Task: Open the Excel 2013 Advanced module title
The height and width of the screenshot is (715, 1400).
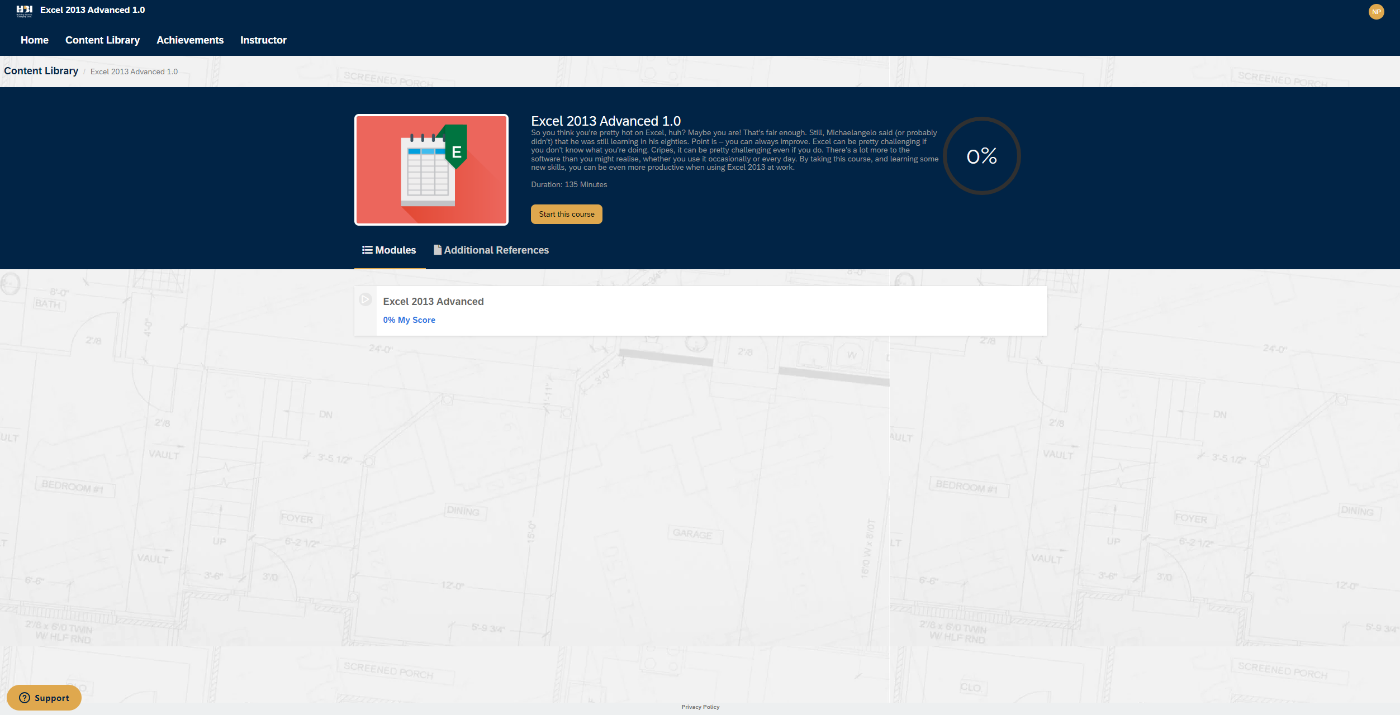Action: click(x=433, y=302)
